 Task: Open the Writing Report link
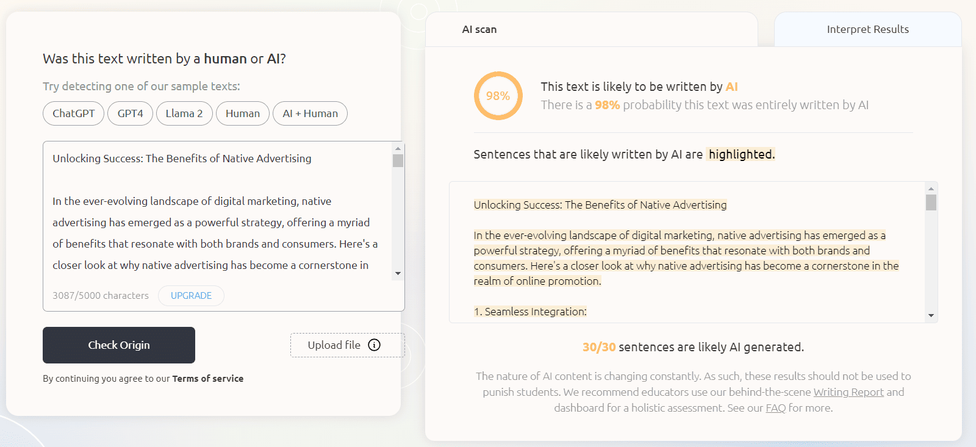[848, 392]
